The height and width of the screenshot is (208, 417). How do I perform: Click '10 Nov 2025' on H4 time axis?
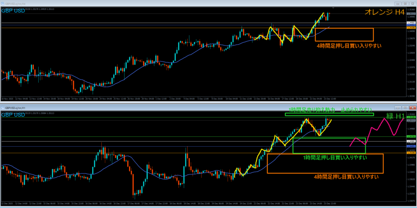[x=7, y=99]
